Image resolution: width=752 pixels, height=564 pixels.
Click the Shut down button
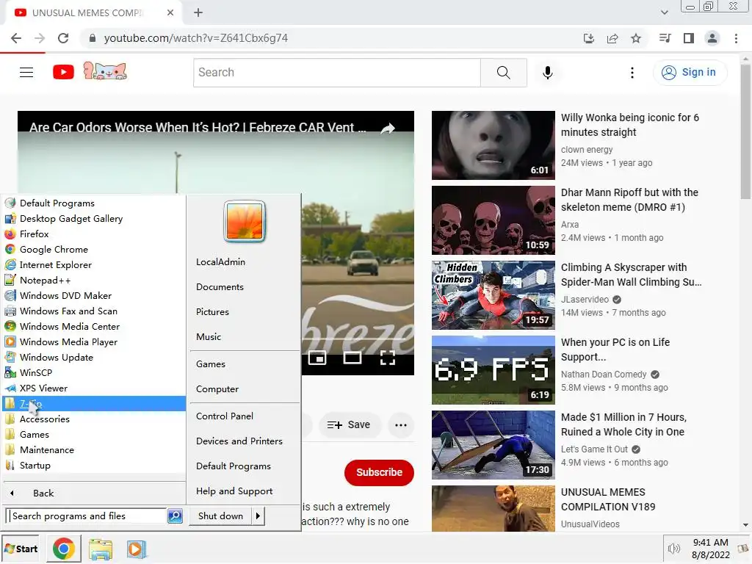tap(220, 516)
